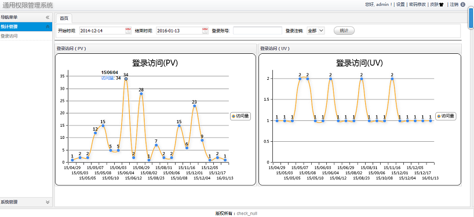474x217 pixels.
Task: Select PV data point labeled 28
Action: click(x=141, y=94)
